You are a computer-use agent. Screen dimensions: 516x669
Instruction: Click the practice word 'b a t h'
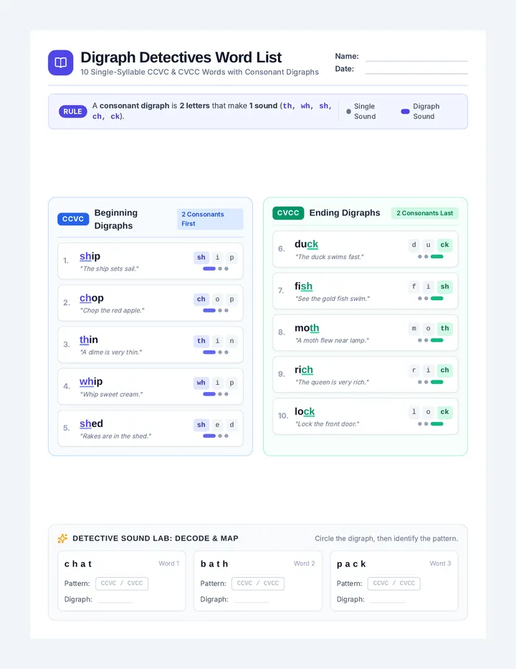214,564
